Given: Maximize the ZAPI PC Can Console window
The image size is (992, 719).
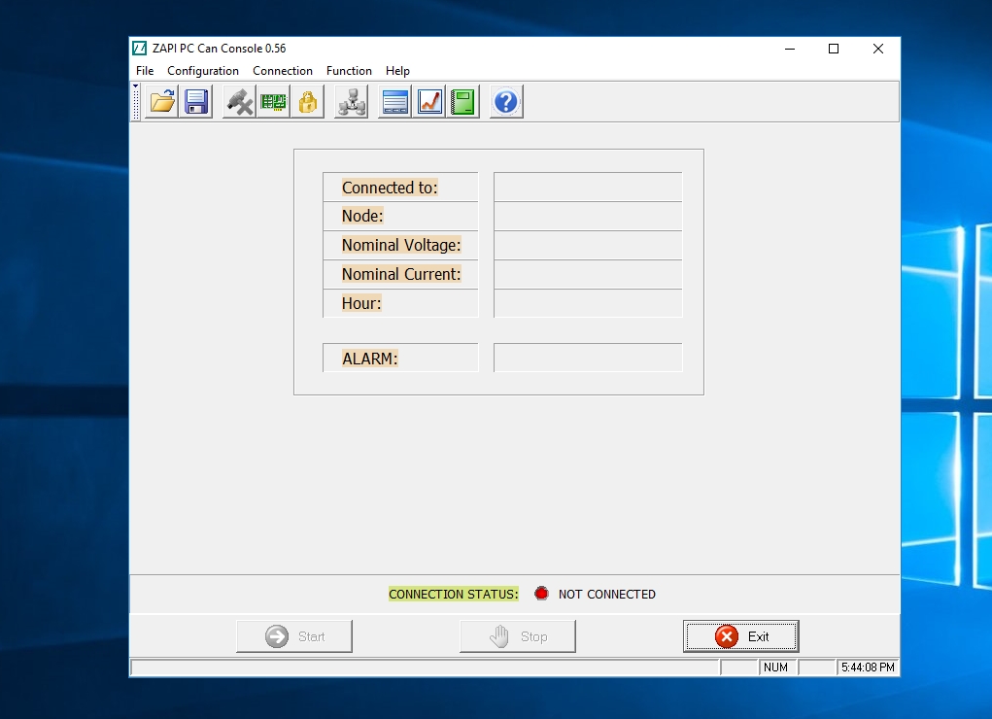Looking at the screenshot, I should pyautogui.click(x=834, y=49).
